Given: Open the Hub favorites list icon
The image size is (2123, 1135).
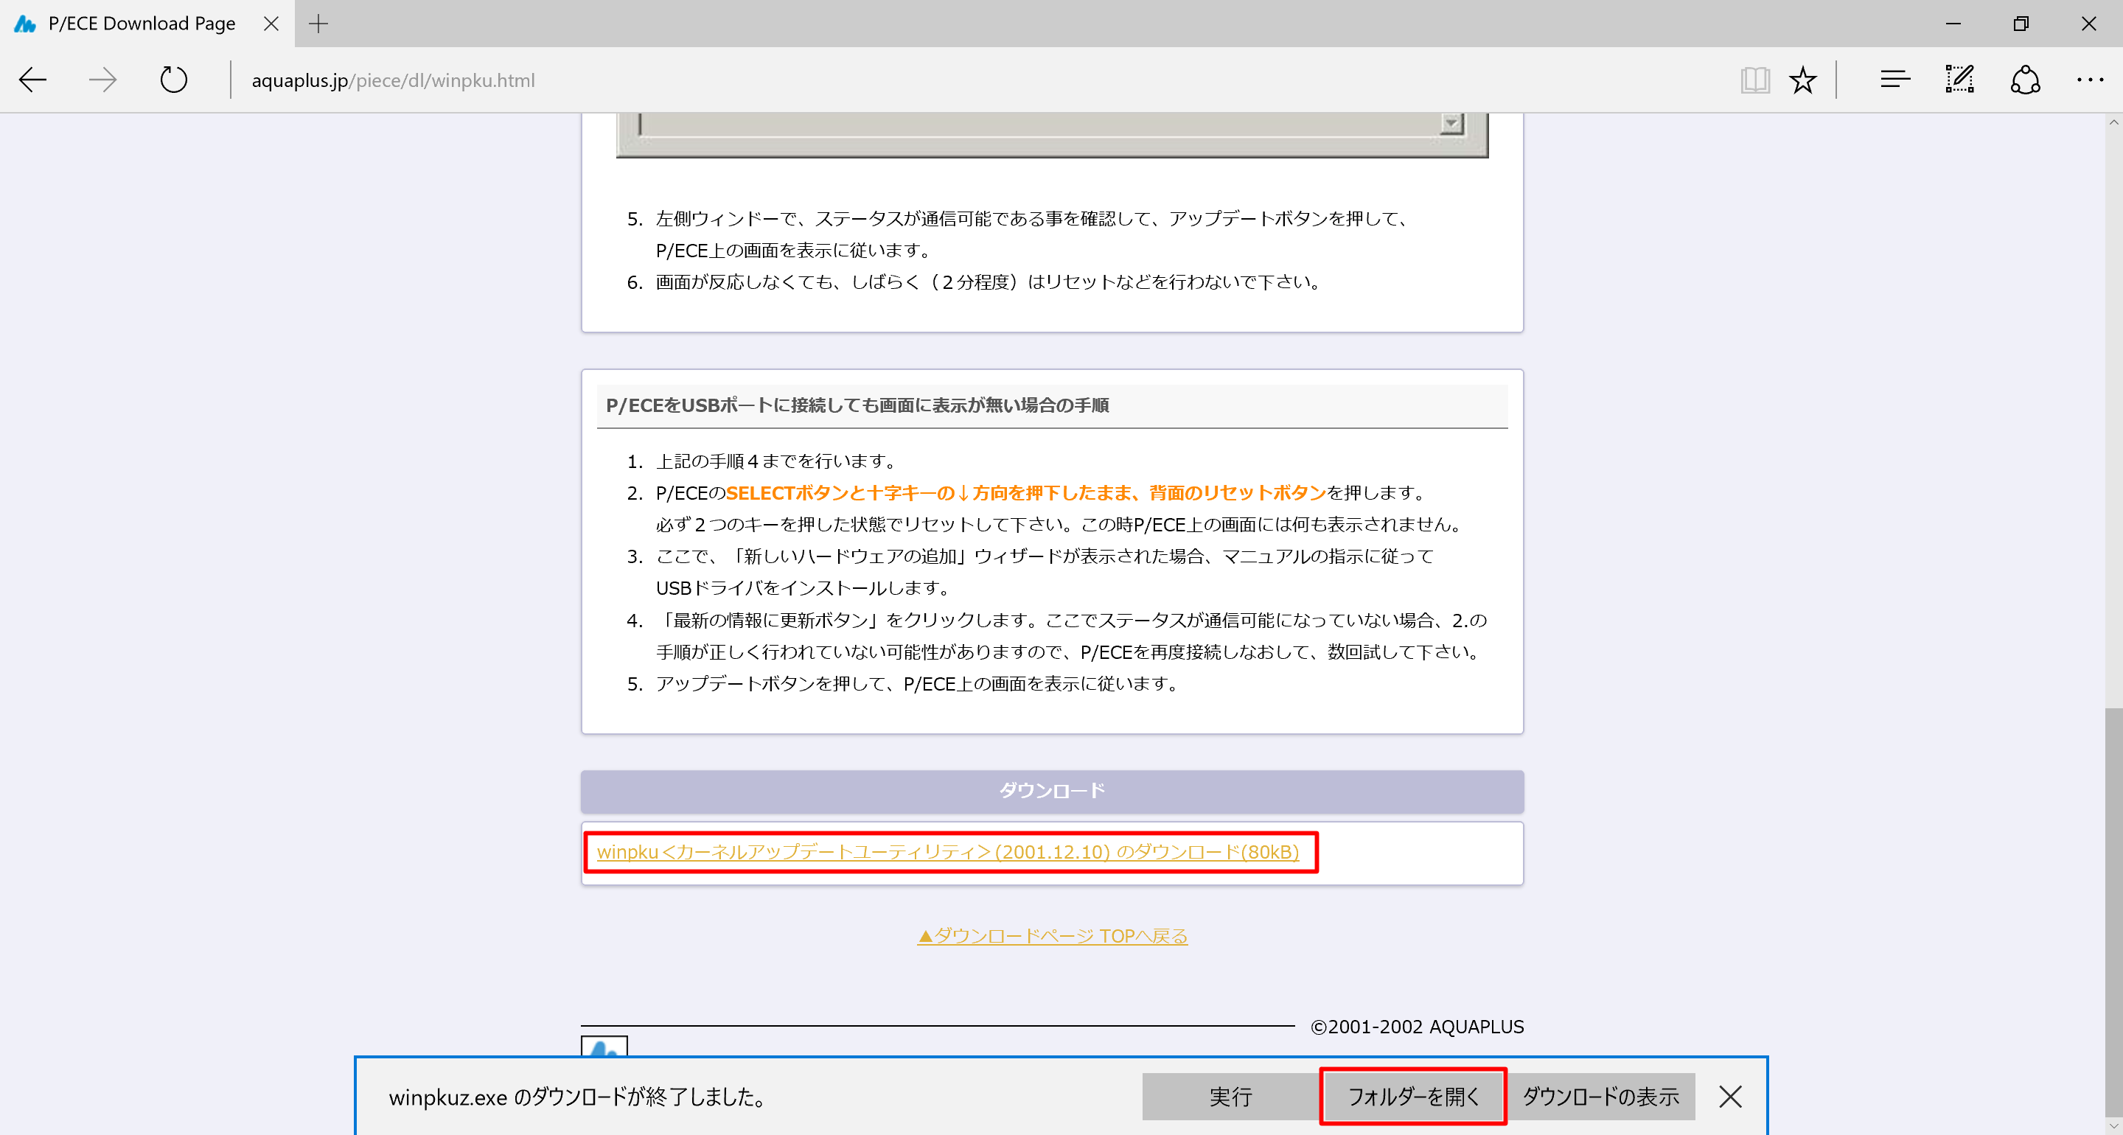Looking at the screenshot, I should (x=1894, y=80).
